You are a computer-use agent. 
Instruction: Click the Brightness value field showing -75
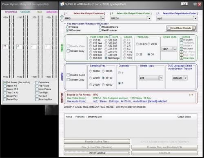[x=5, y=47]
